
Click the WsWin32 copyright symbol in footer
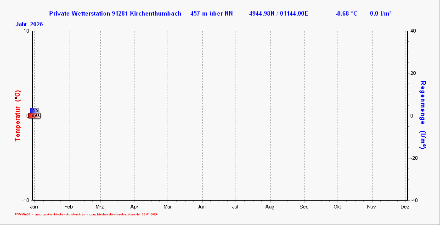pos(16,214)
